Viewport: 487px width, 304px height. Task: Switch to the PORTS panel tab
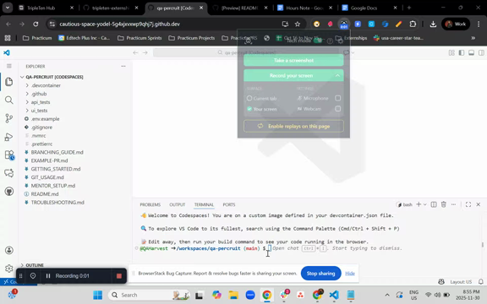click(x=229, y=204)
